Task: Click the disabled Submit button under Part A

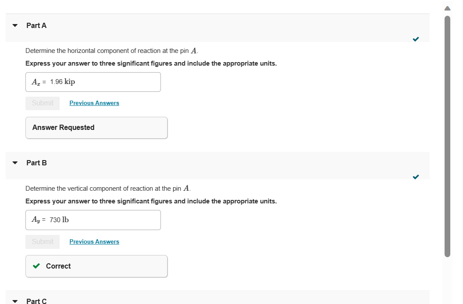Action: (43, 103)
